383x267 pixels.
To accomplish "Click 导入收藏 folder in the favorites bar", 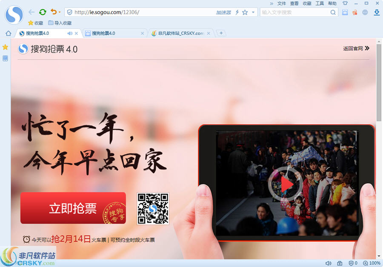I will click(60, 23).
